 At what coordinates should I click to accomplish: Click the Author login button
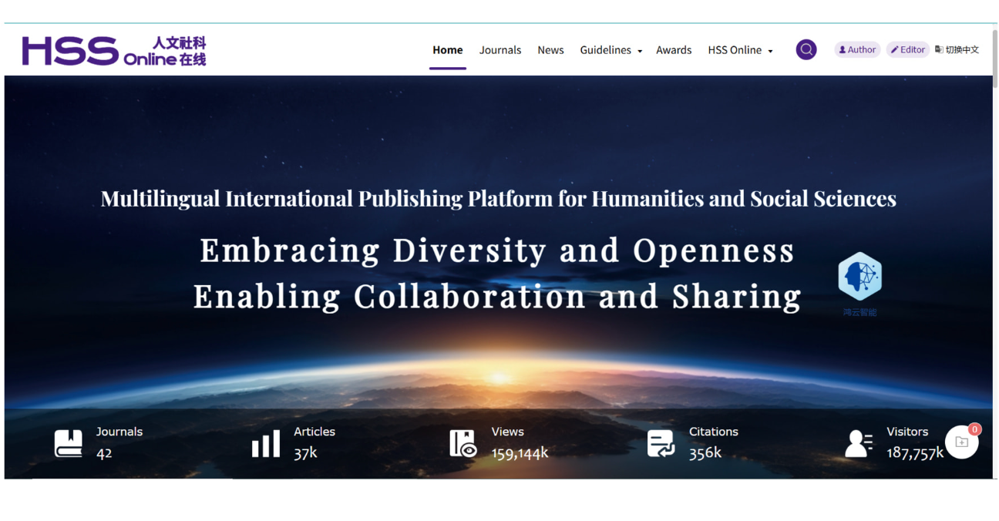857,50
